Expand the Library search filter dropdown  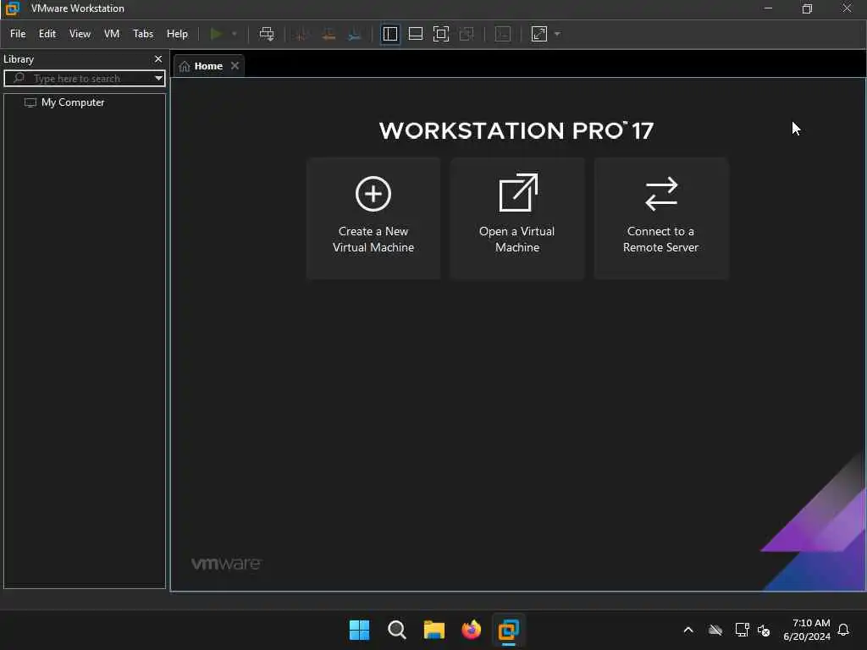tap(158, 78)
